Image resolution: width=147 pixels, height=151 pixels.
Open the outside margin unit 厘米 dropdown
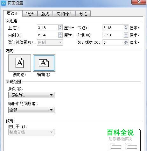click(135, 35)
